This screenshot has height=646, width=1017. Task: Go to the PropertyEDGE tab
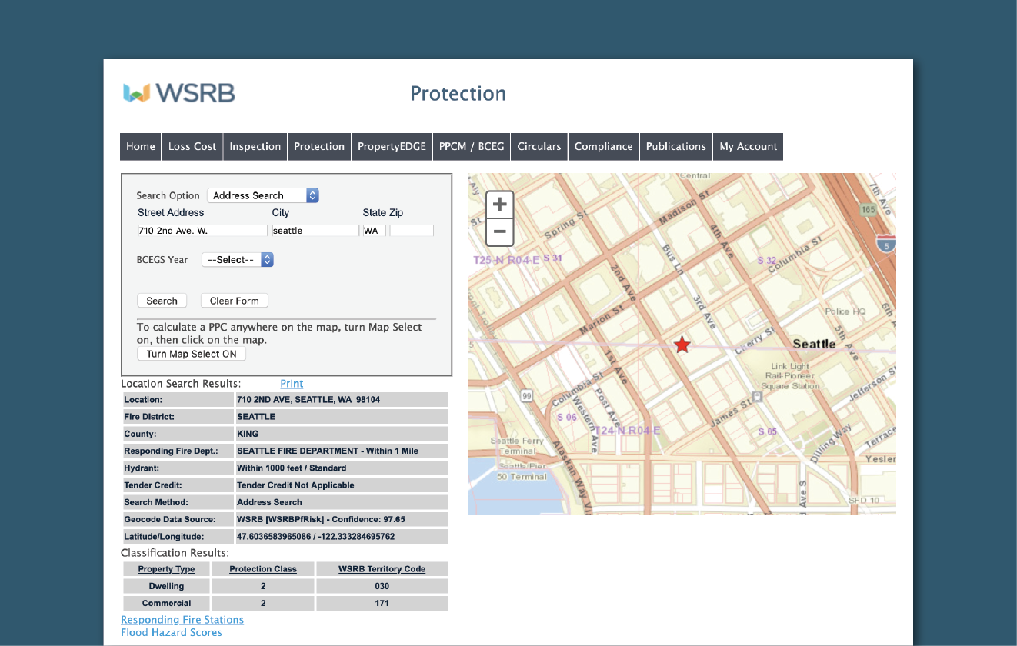pos(392,146)
